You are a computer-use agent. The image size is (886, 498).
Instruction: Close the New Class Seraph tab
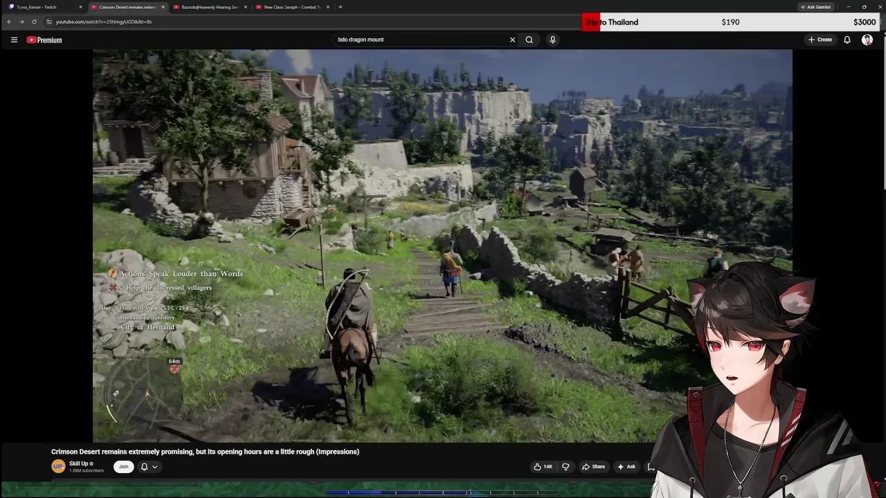[327, 7]
